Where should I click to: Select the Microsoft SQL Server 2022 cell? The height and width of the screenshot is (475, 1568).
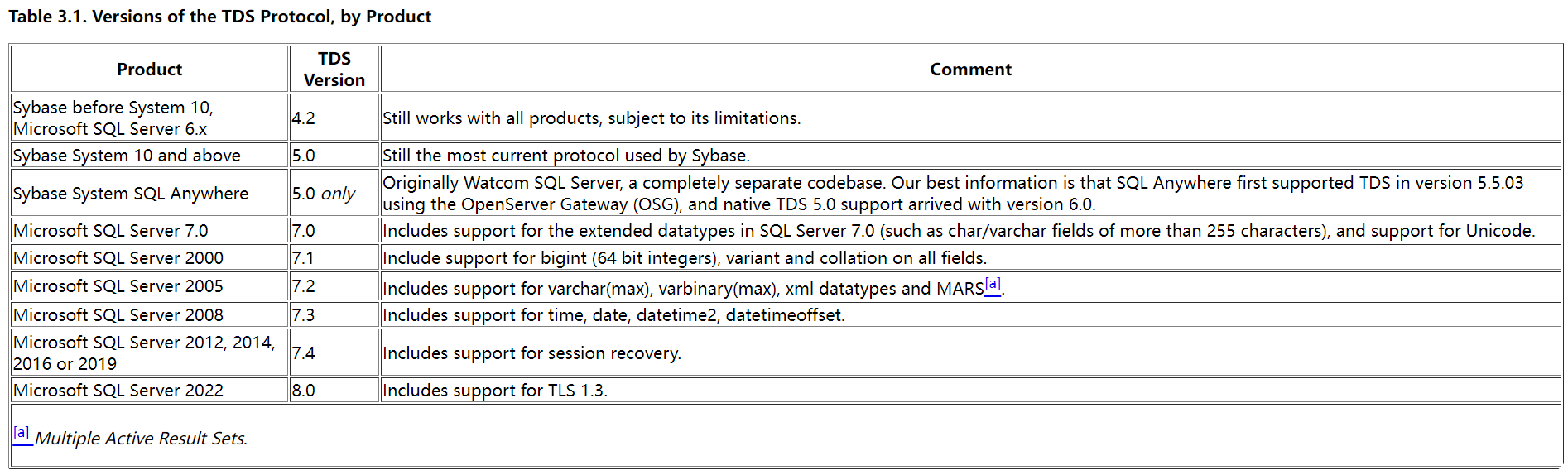(149, 391)
